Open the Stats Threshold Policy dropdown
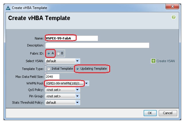 point(63,103)
